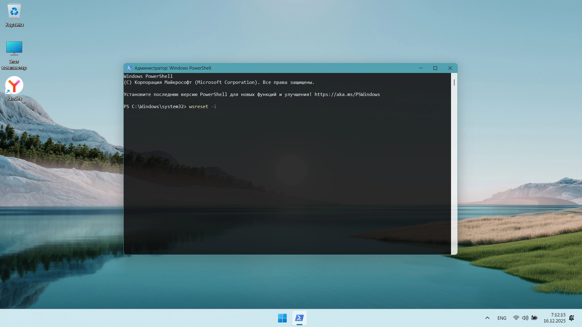
Task: Click the speaker volume icon
Action: point(525,318)
